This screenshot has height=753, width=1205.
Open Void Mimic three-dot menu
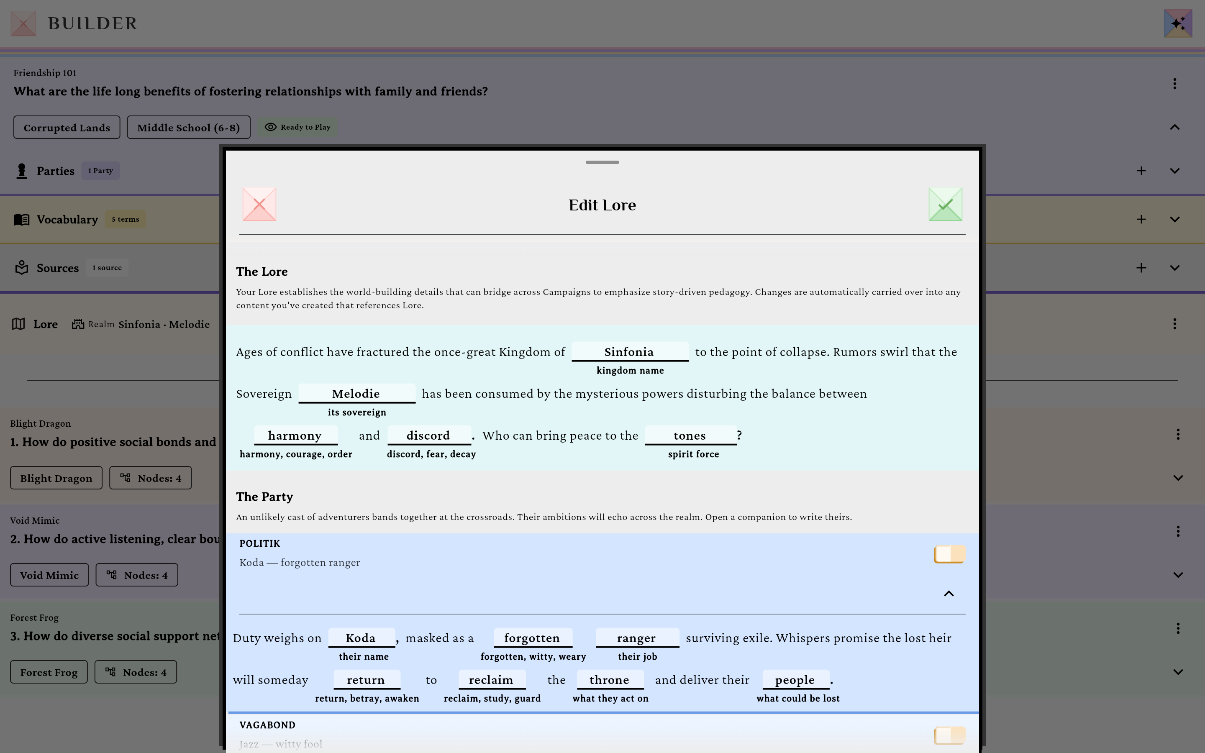click(1178, 531)
